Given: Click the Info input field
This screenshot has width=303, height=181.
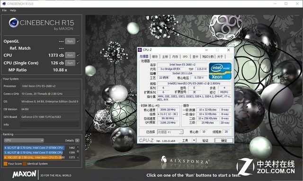Looking at the screenshot, I should [x=50, y=124].
